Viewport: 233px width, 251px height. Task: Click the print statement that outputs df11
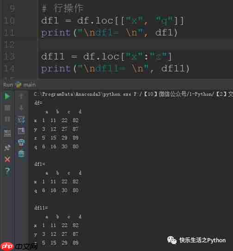[x=115, y=69]
